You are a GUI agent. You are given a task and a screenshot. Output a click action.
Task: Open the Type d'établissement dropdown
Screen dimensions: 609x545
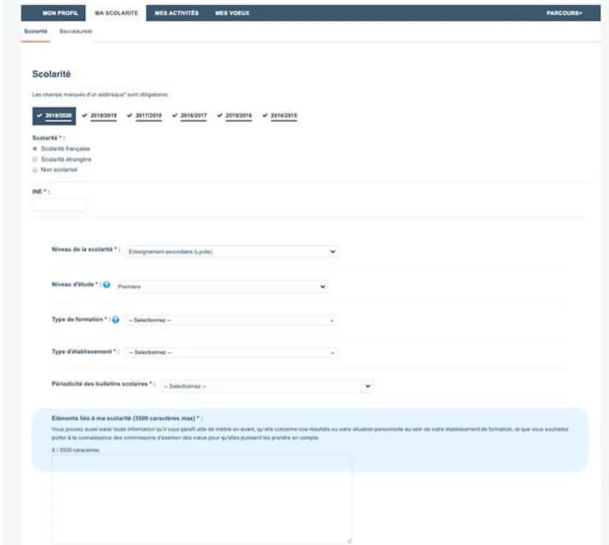[x=231, y=352]
